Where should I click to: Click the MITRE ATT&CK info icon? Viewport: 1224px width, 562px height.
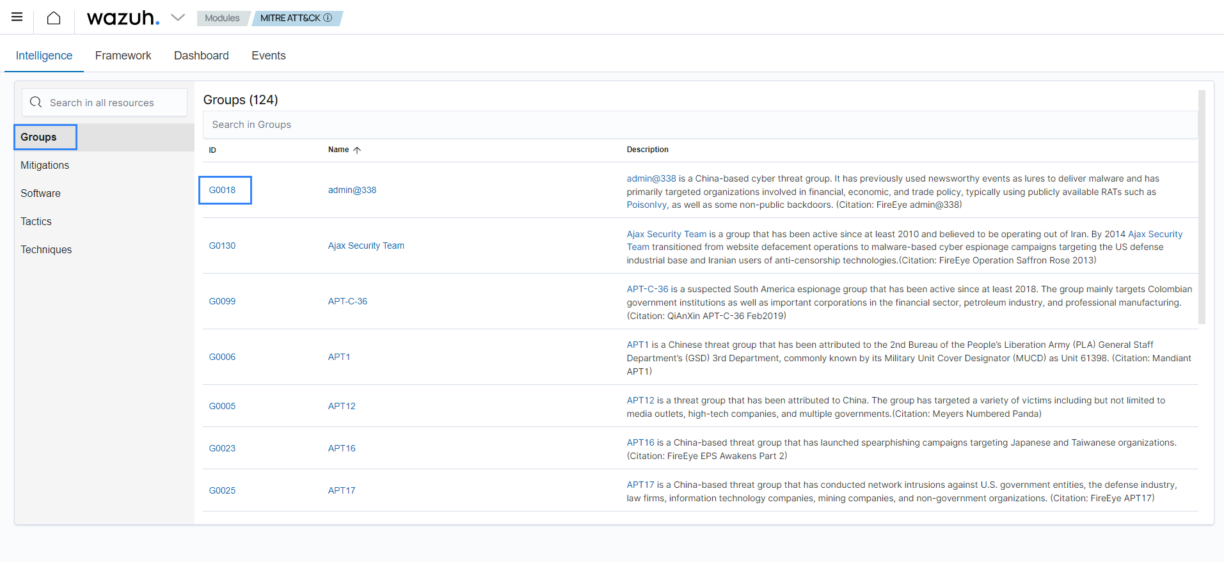pyautogui.click(x=328, y=18)
